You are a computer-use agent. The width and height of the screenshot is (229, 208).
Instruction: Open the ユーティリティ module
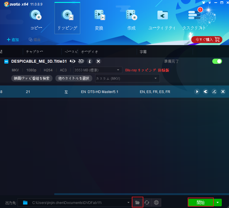click(162, 20)
